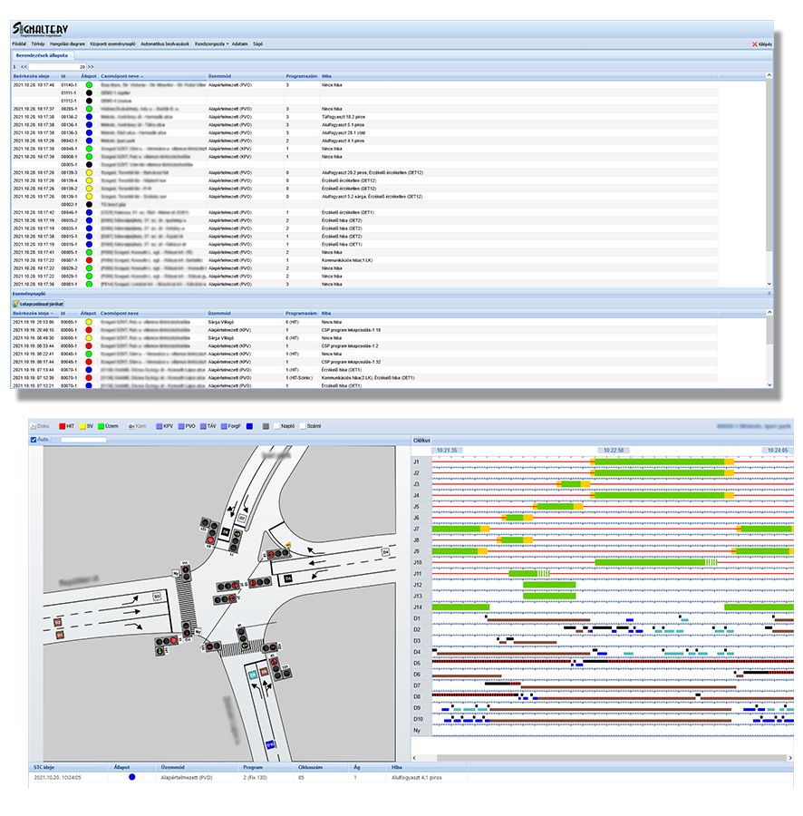
Task: Toggle the Napló checkbox
Action: [277, 425]
